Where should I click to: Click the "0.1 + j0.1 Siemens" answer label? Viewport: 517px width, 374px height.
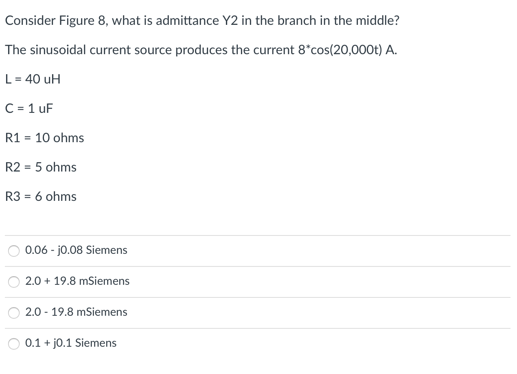[71, 343]
